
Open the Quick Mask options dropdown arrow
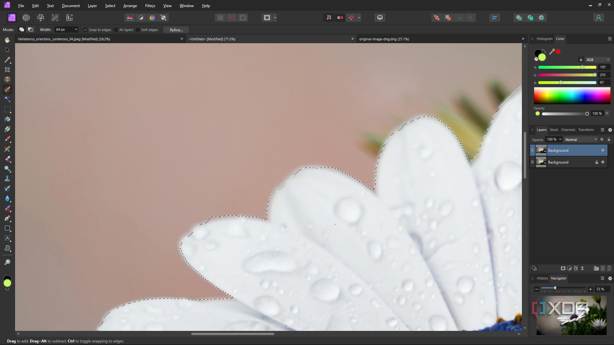click(275, 18)
